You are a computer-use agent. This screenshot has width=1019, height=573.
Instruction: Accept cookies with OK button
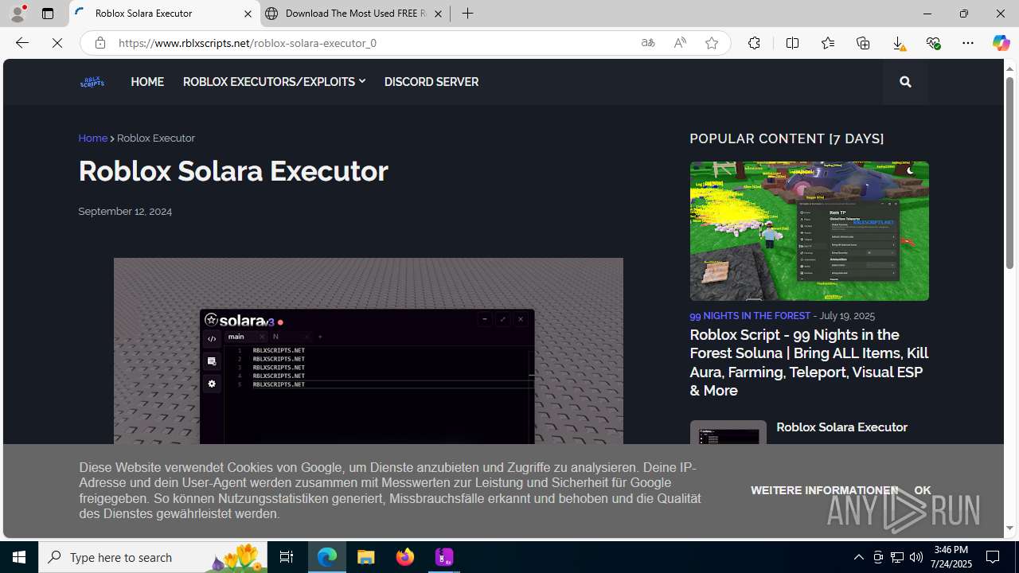923,490
